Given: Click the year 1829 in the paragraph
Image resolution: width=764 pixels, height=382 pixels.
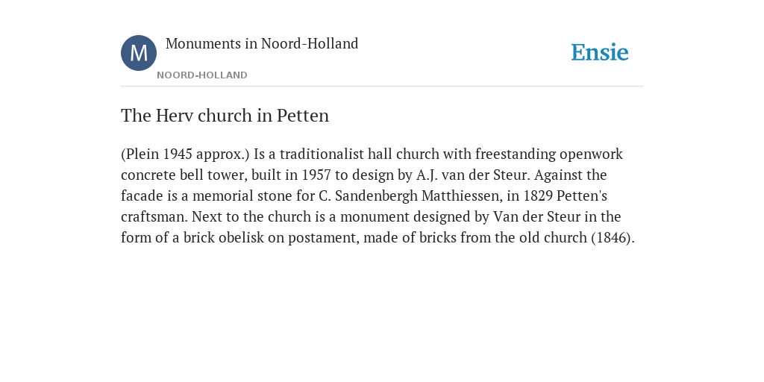Looking at the screenshot, I should (538, 196).
